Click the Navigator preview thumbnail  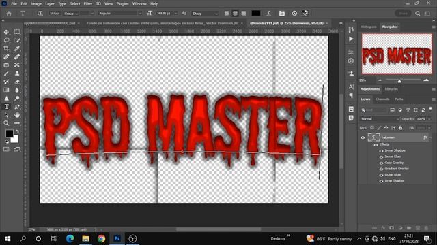tap(397, 54)
